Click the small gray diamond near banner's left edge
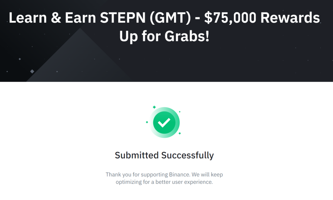The image size is (333, 200). 20,59
